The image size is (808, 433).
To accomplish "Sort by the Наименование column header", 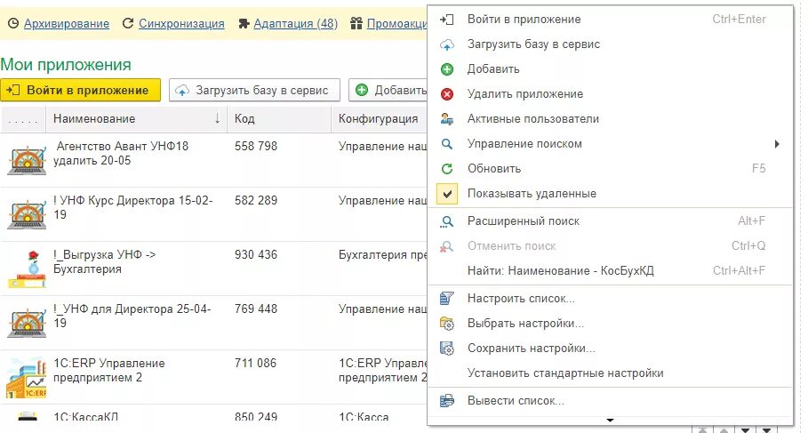I will (137, 118).
